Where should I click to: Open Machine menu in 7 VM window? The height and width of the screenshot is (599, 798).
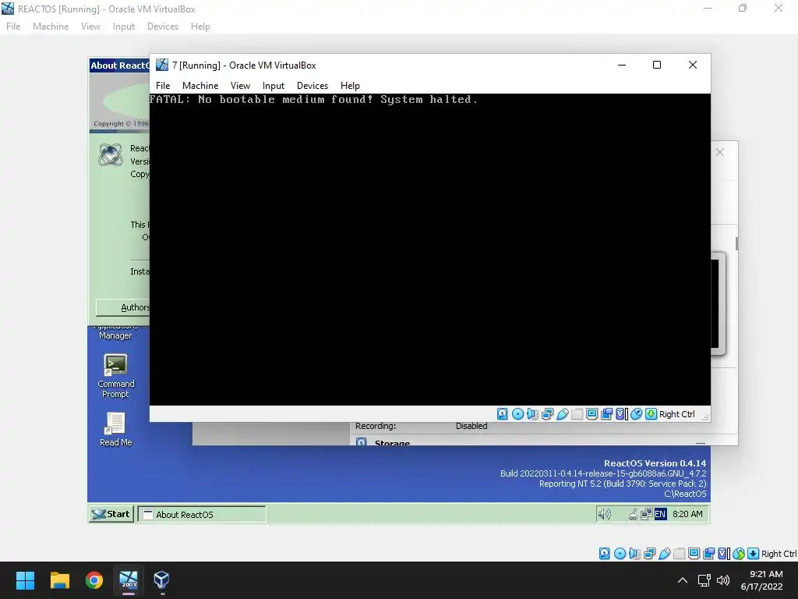[x=200, y=86]
